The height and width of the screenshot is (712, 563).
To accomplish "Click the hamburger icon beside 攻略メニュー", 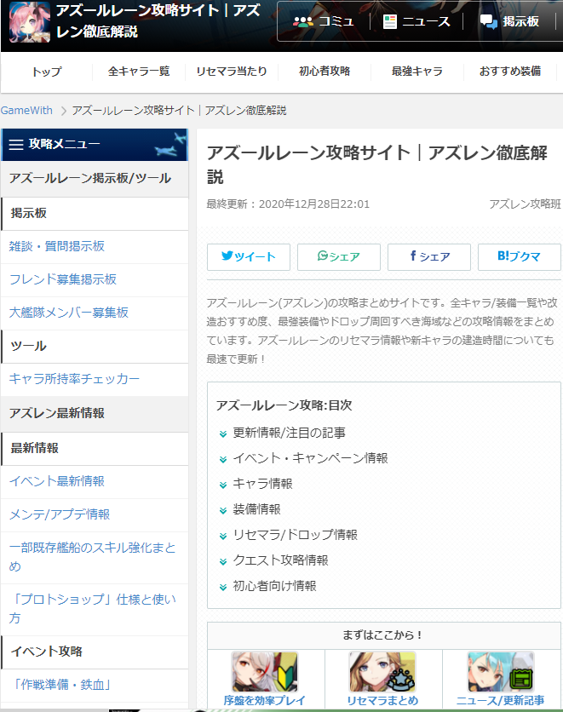I will pyautogui.click(x=16, y=145).
